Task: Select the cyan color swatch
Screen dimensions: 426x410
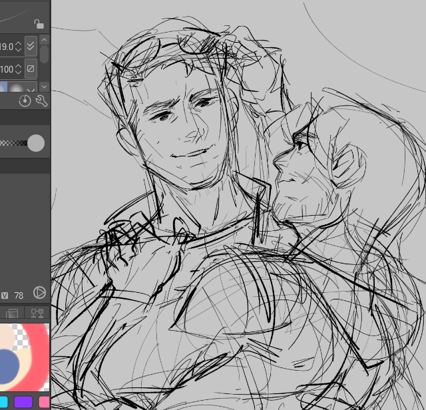Action: [x=3, y=402]
